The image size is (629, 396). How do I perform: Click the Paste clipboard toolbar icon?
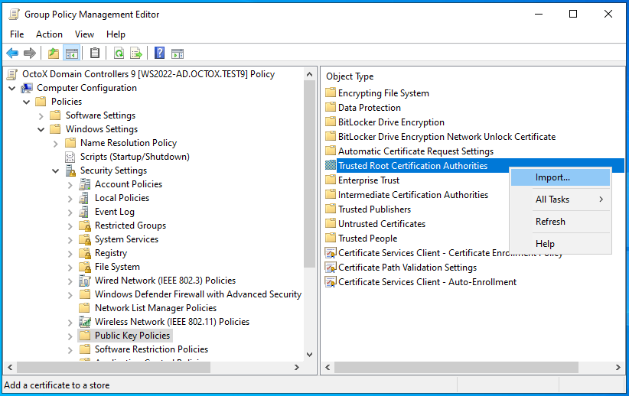pyautogui.click(x=95, y=53)
